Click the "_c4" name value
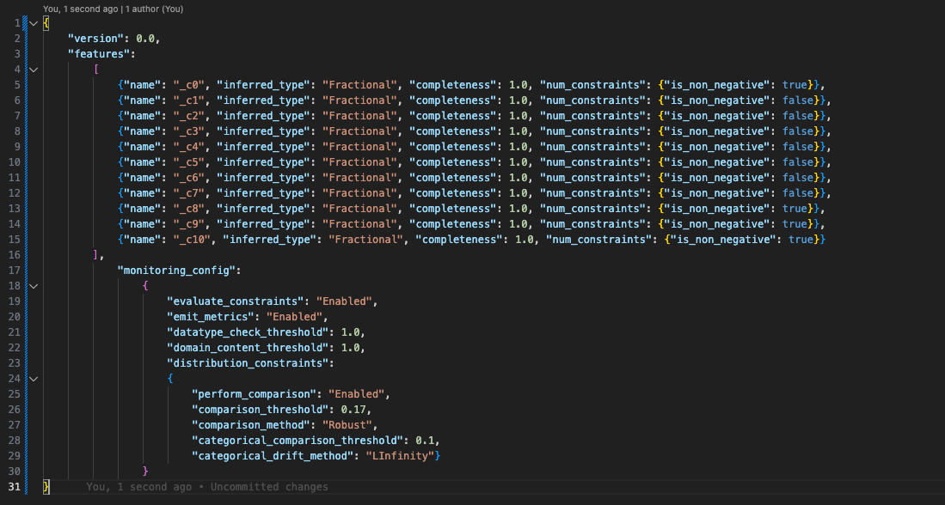945x505 pixels. 189,147
